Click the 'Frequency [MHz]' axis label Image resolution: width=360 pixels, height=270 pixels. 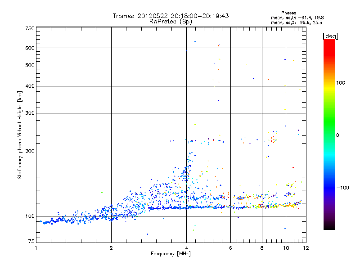click(171, 254)
